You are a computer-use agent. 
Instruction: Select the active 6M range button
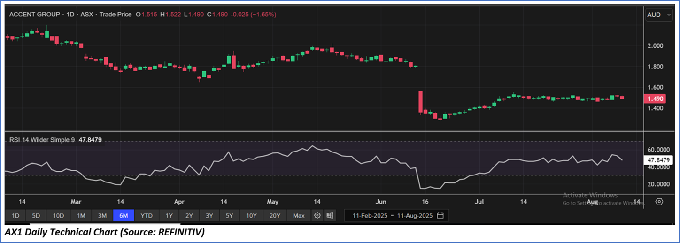(124, 216)
